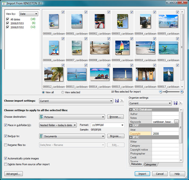Open Help for the import dialog

pyautogui.click(x=177, y=174)
